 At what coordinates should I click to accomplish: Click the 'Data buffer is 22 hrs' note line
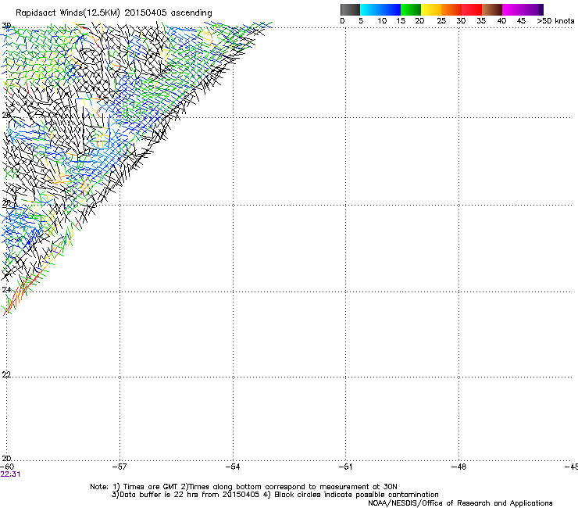(275, 495)
